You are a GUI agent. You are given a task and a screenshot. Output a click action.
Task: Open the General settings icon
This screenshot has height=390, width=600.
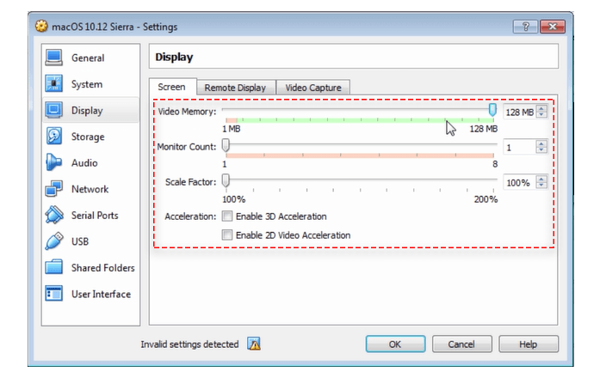pos(54,58)
